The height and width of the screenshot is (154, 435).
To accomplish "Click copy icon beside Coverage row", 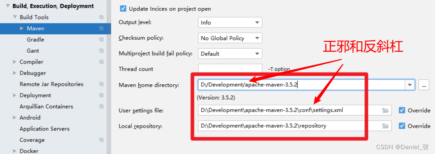I will [x=101, y=140].
